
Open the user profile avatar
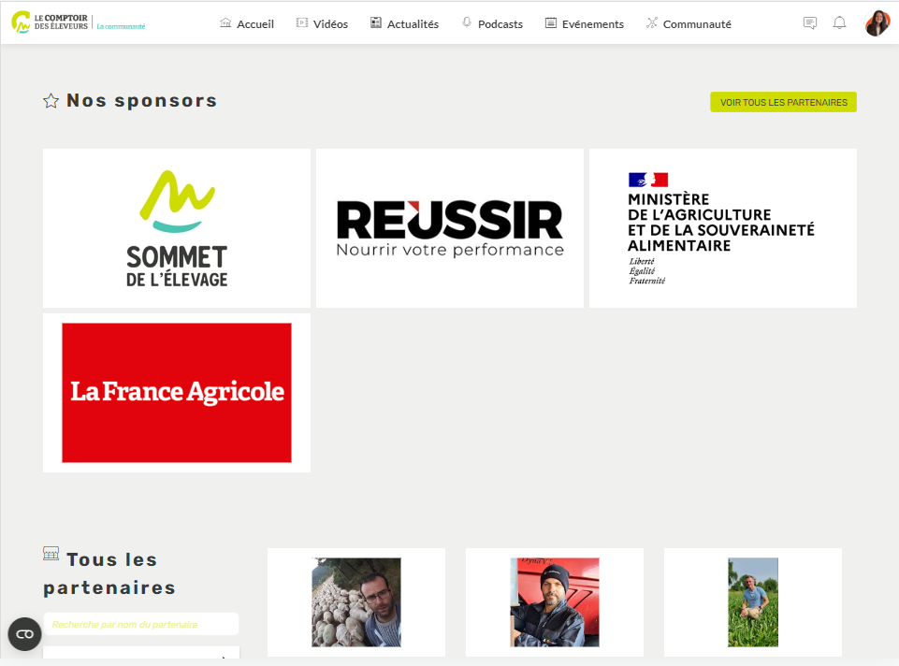pyautogui.click(x=877, y=23)
